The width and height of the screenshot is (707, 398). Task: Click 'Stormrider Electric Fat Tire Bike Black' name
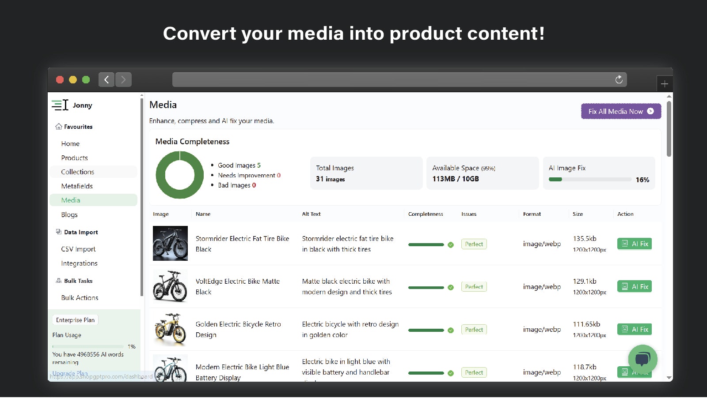tap(242, 244)
